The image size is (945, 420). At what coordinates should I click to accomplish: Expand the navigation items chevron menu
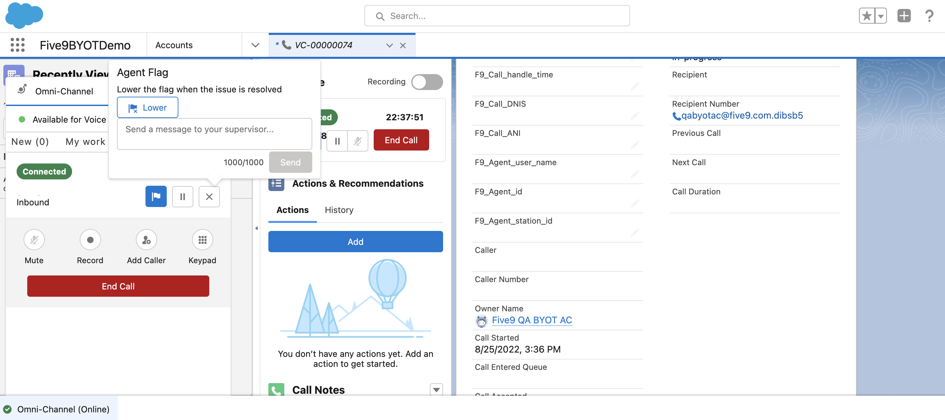click(x=255, y=45)
